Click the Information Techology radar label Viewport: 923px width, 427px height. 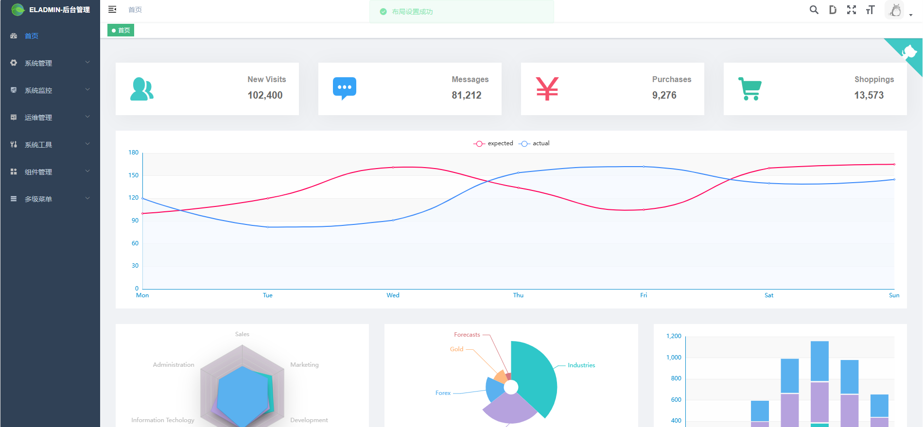163,420
